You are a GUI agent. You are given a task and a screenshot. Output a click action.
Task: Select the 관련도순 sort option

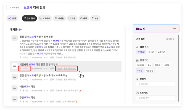pyautogui.click(x=141, y=52)
